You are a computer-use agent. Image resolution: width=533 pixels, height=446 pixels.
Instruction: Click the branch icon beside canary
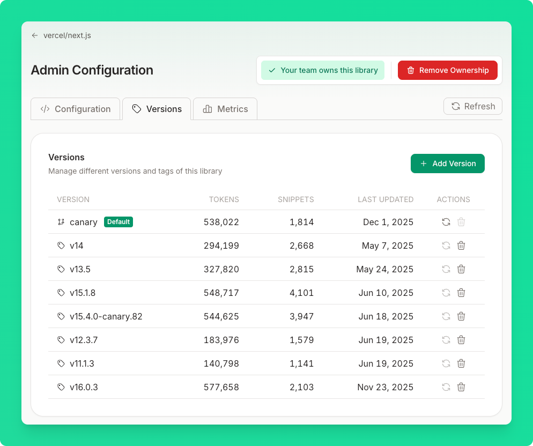[x=61, y=222]
